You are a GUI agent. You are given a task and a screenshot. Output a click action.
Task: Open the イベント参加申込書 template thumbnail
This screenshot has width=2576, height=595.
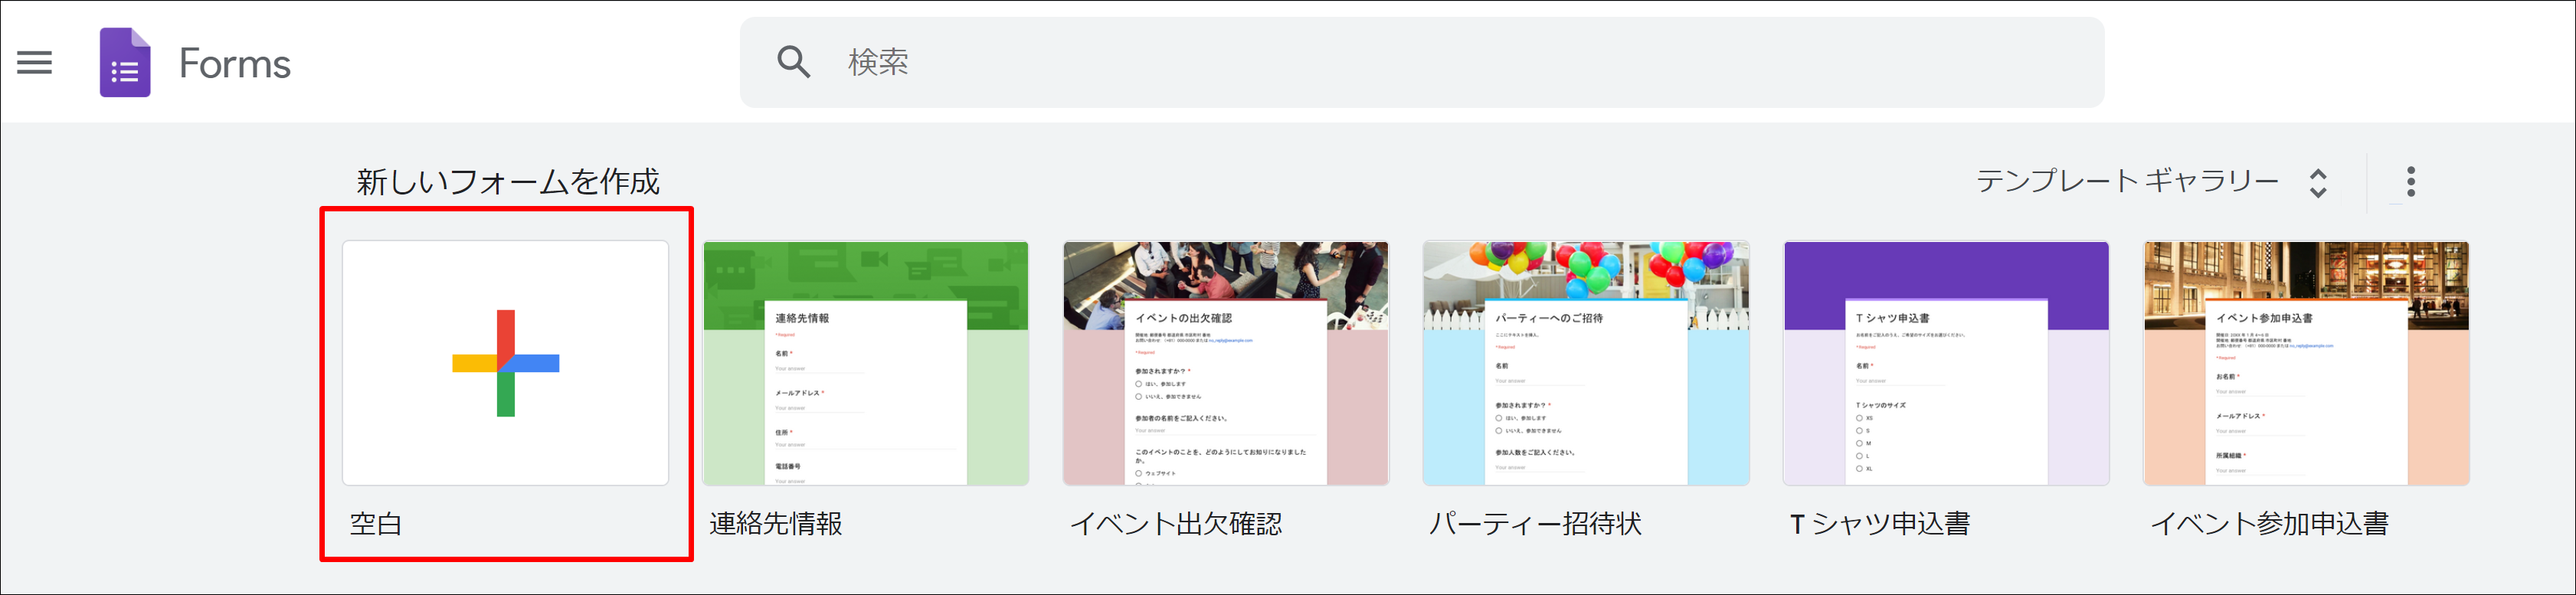(2306, 363)
